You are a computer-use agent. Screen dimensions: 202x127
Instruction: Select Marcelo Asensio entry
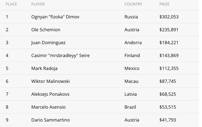click(49, 107)
